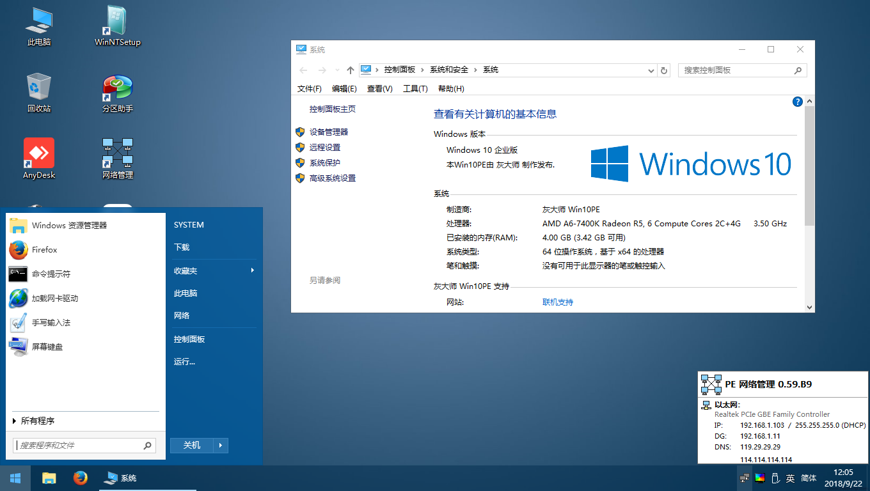Viewport: 870px width, 491px height.
Task: Open the 帮助(H) menu
Action: point(451,88)
